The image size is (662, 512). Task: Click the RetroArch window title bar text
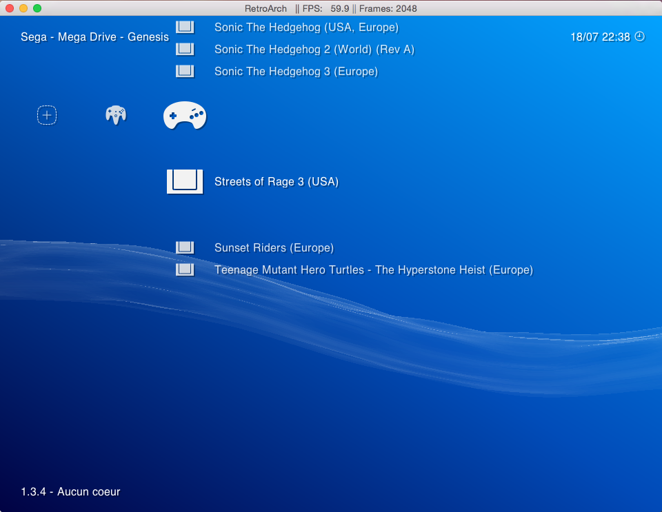330,8
